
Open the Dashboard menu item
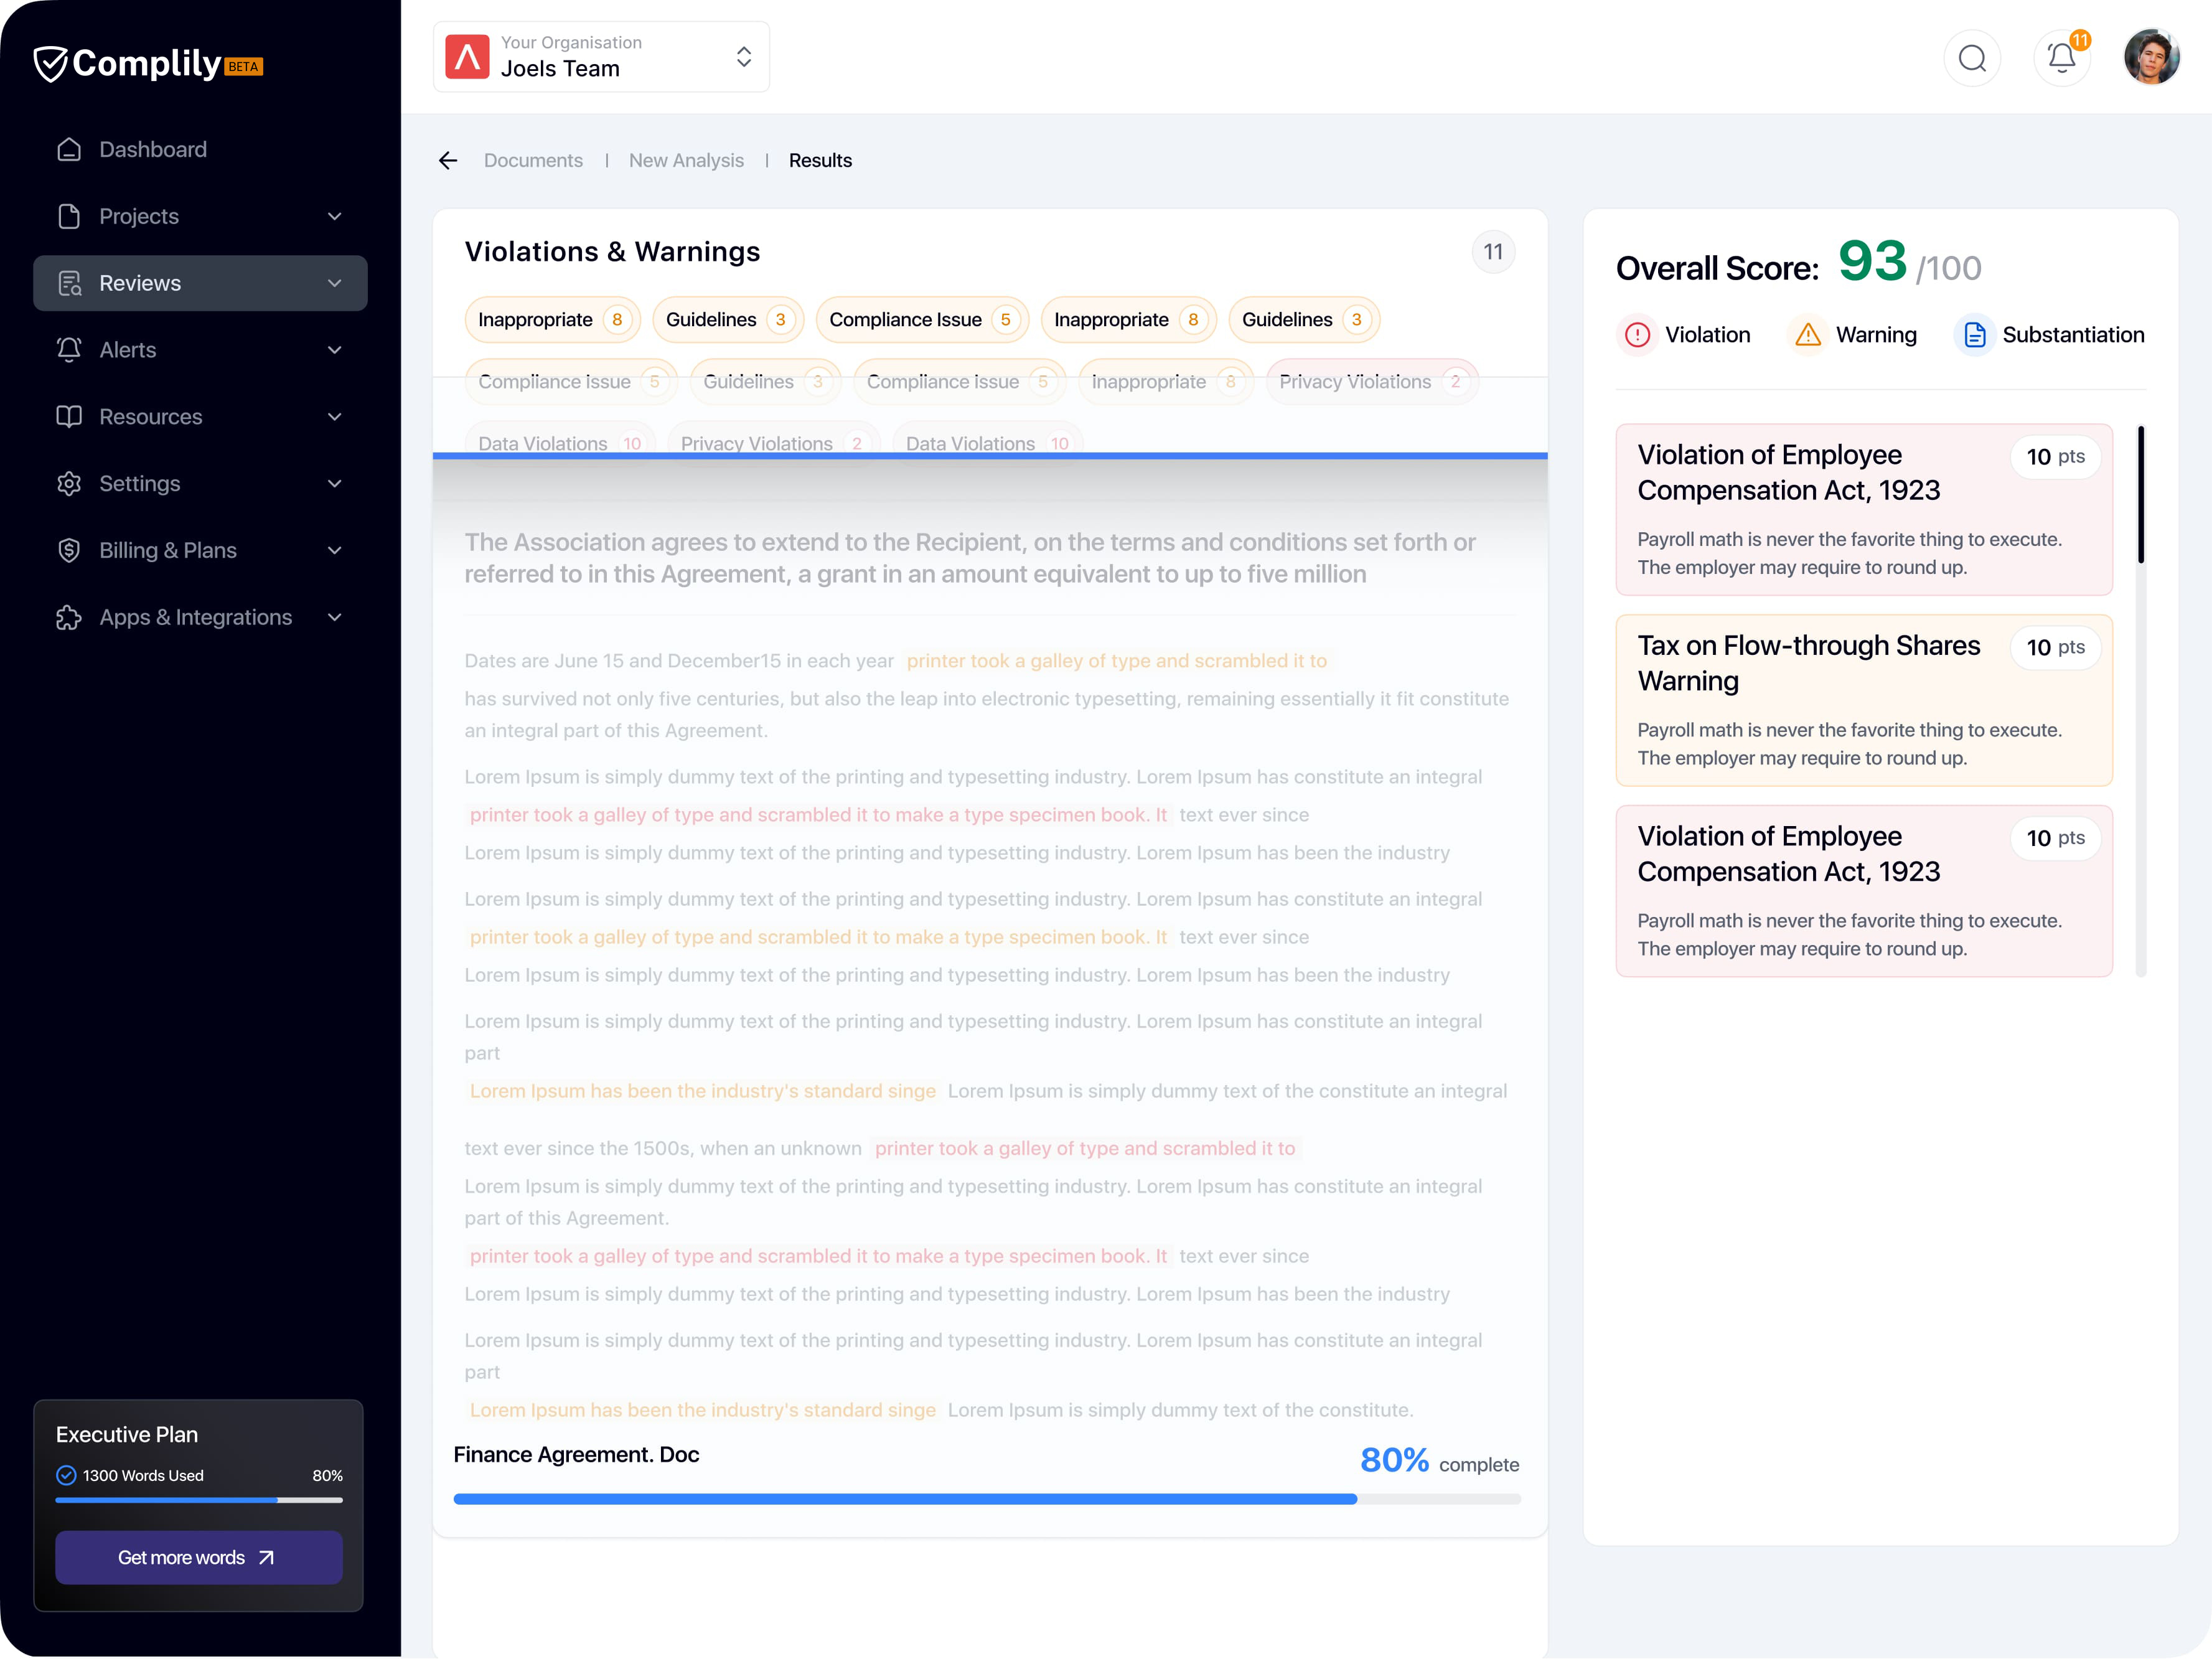(200, 149)
